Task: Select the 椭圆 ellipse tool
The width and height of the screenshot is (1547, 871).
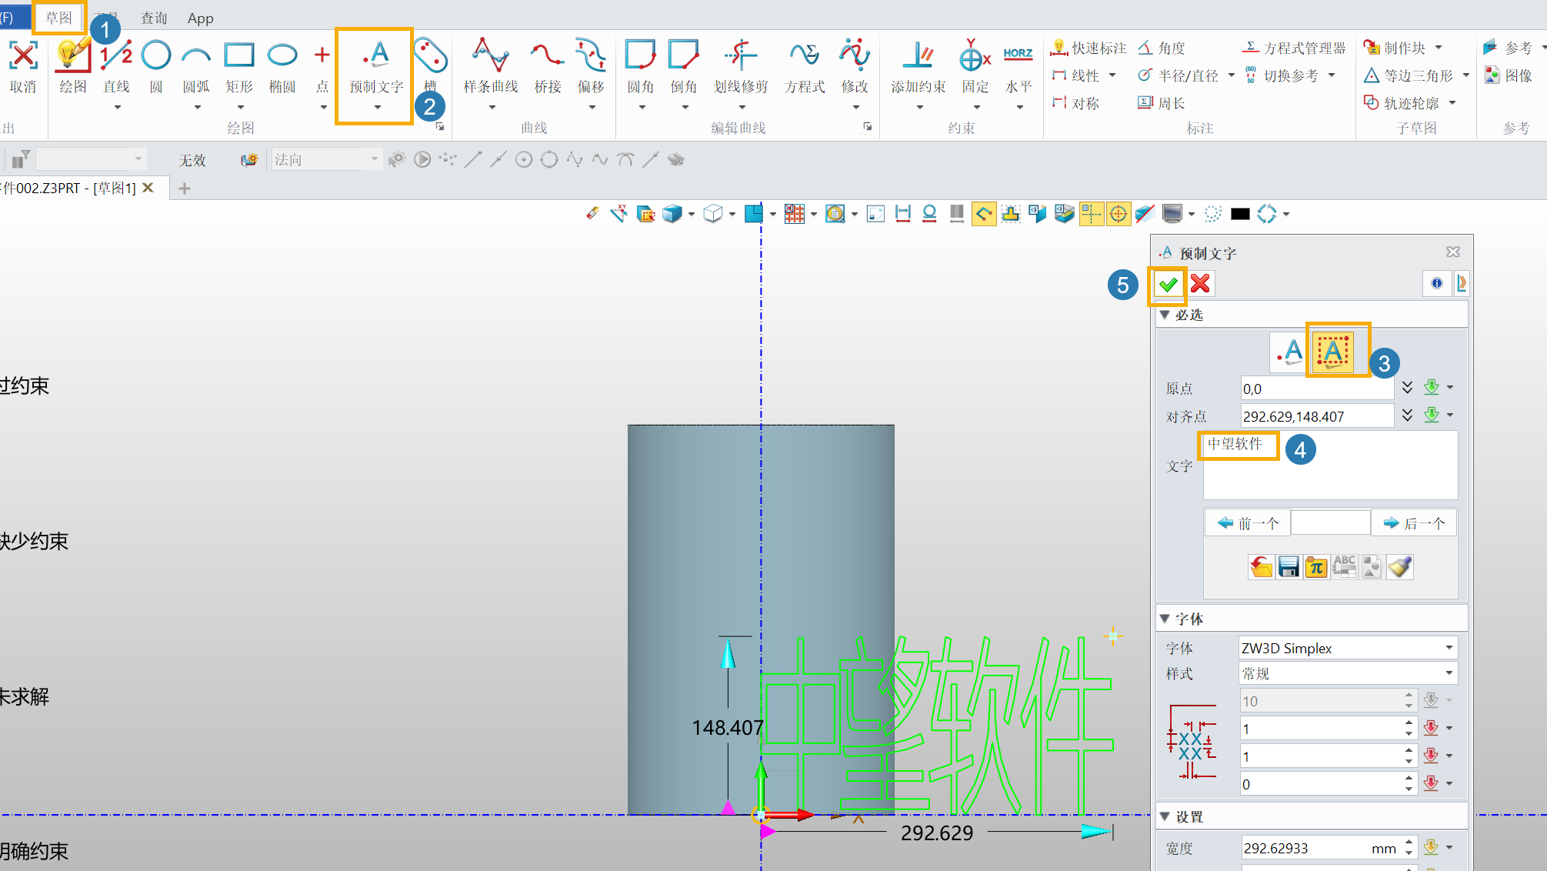Action: pyautogui.click(x=282, y=66)
